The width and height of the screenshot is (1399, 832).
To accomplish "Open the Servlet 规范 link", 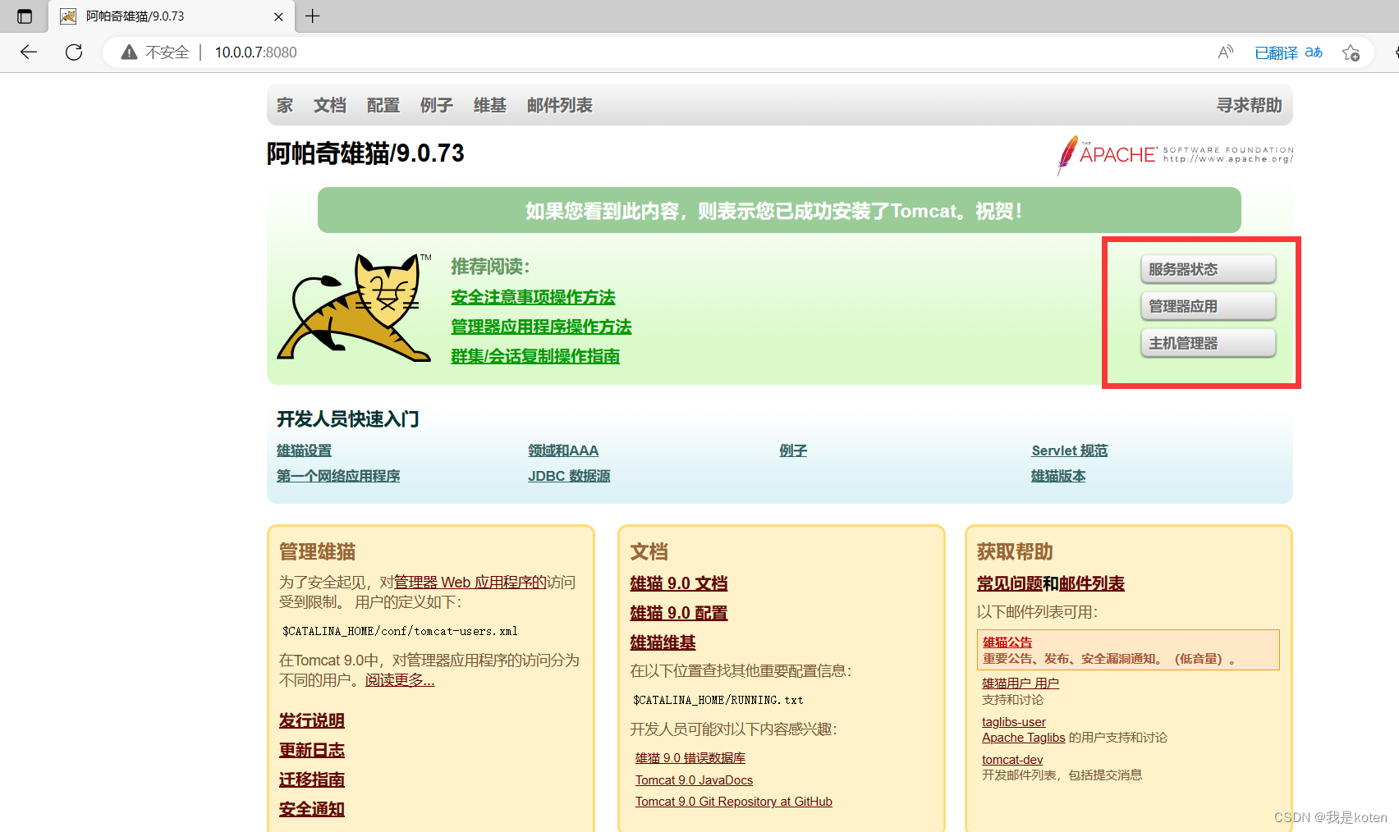I will click(1070, 450).
